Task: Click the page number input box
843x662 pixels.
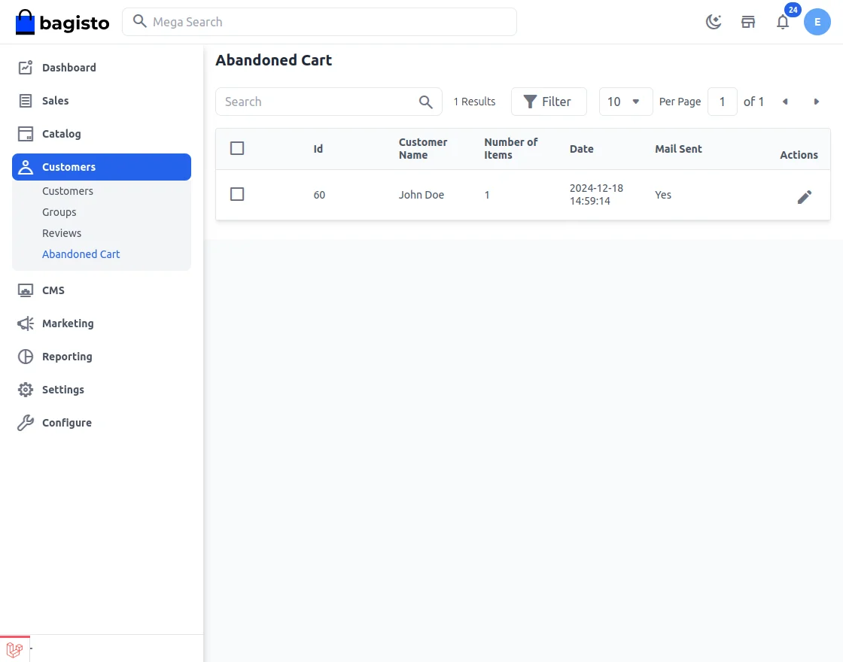Action: pyautogui.click(x=723, y=102)
